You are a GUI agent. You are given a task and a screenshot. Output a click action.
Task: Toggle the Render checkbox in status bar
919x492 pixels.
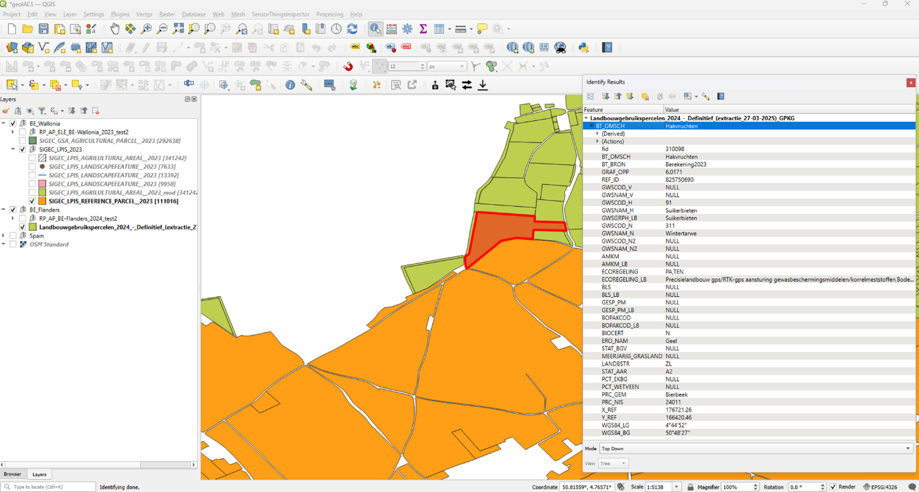833,487
